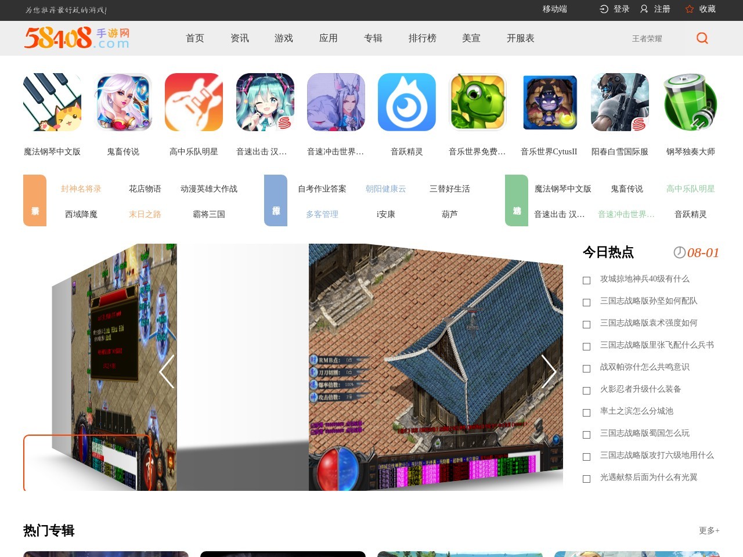Check the box beside 攻城掠地神兵40级有什么
Image resolution: width=743 pixels, height=557 pixels.
[x=586, y=280]
